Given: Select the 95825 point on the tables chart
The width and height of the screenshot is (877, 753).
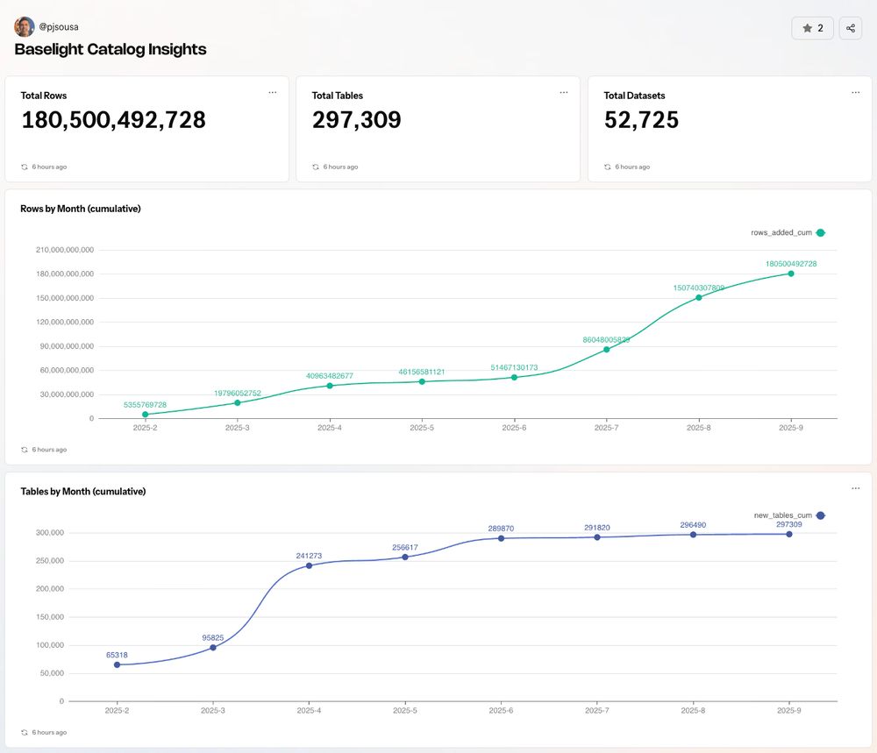Looking at the screenshot, I should pos(213,648).
